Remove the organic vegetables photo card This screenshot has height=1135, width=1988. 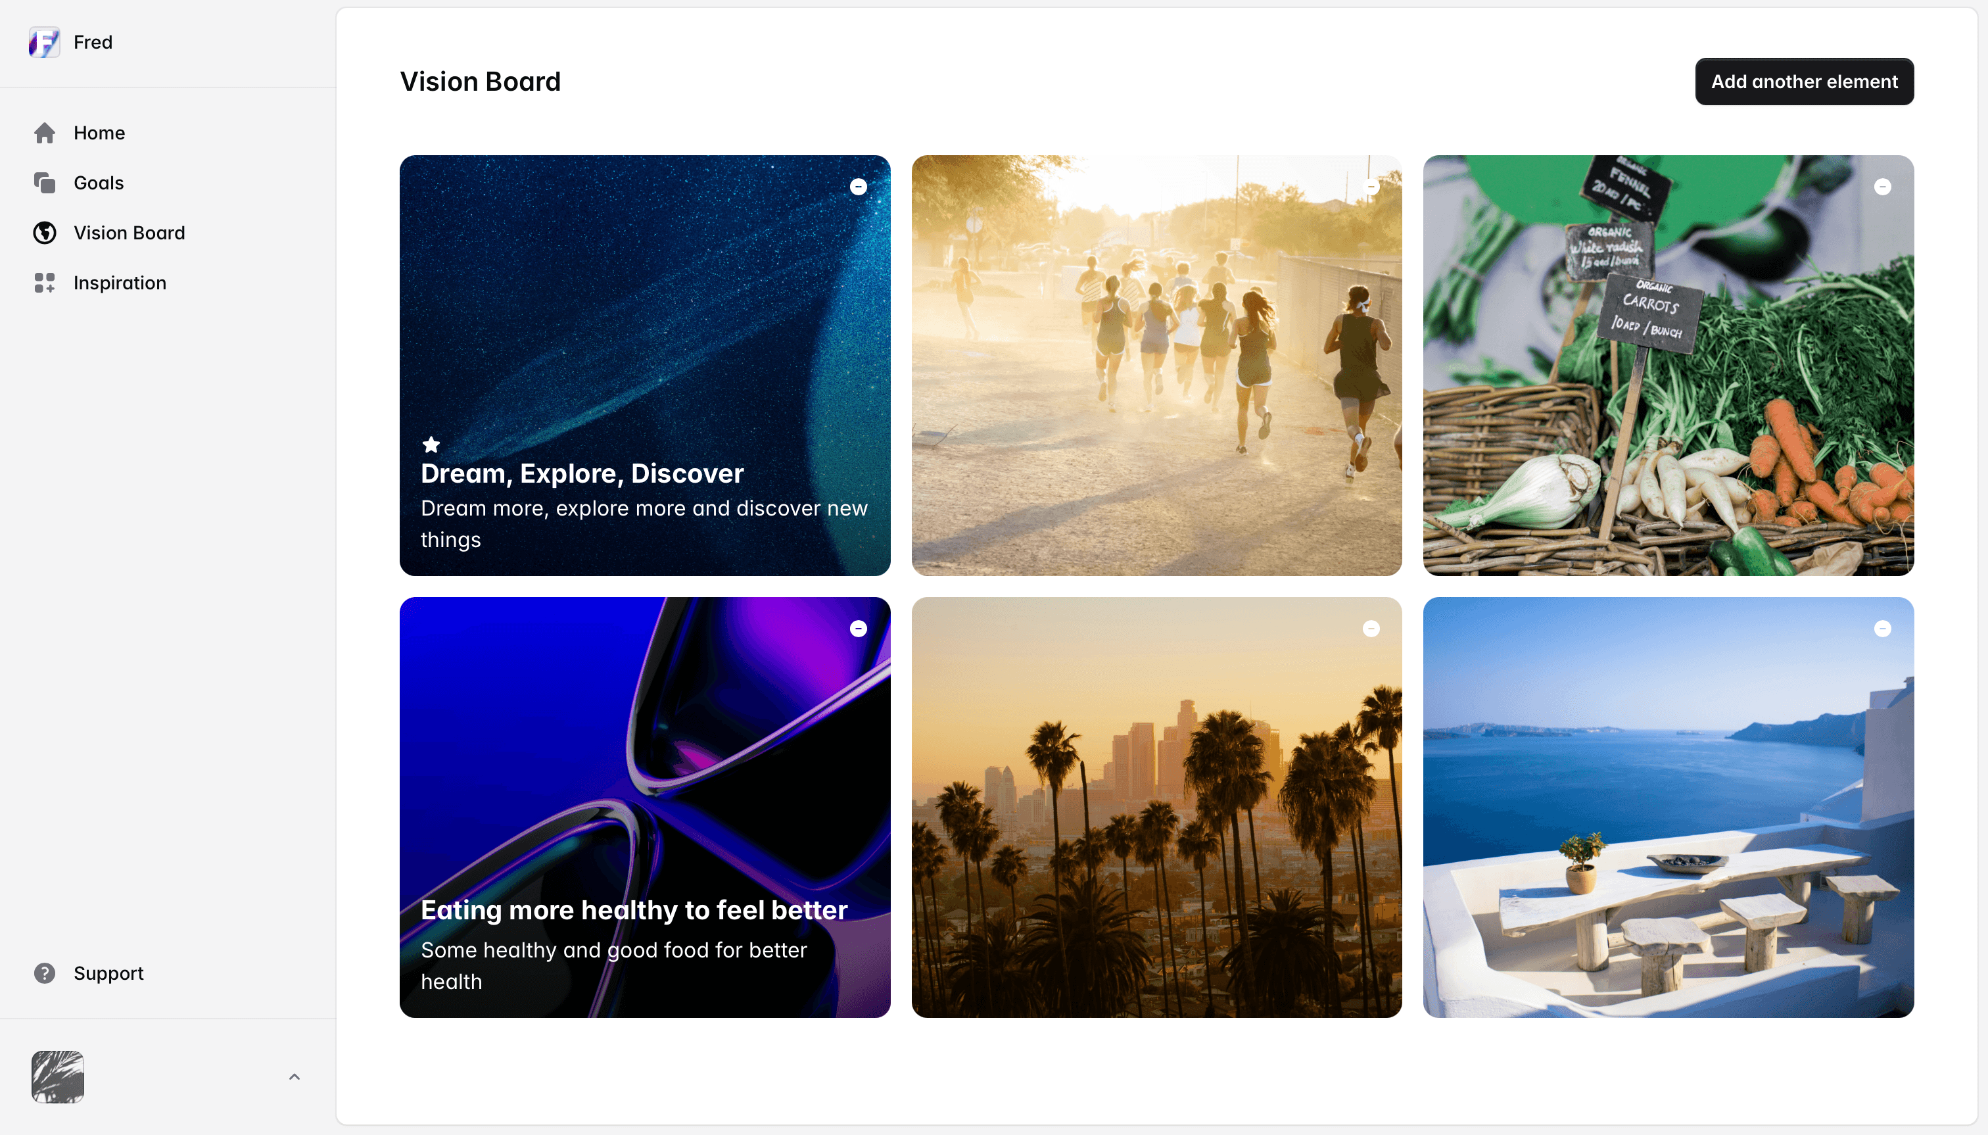(1882, 186)
